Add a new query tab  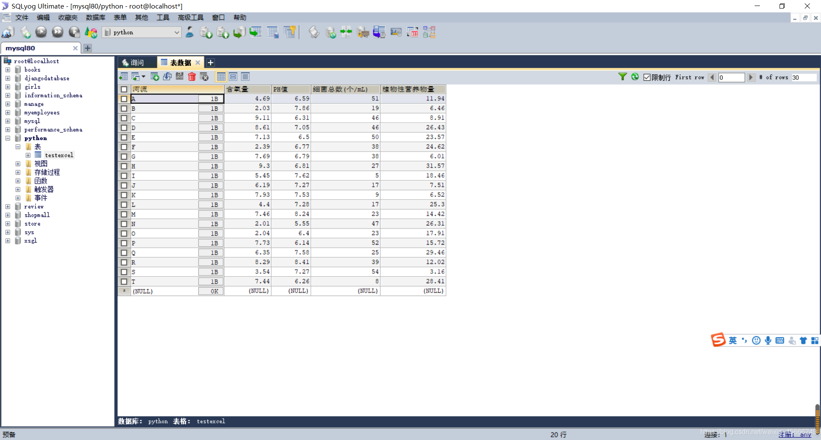pos(210,63)
